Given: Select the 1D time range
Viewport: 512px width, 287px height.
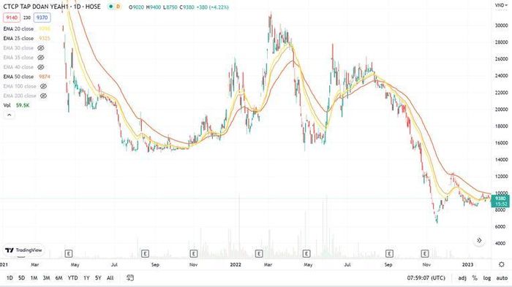Looking at the screenshot, I should pos(10,278).
